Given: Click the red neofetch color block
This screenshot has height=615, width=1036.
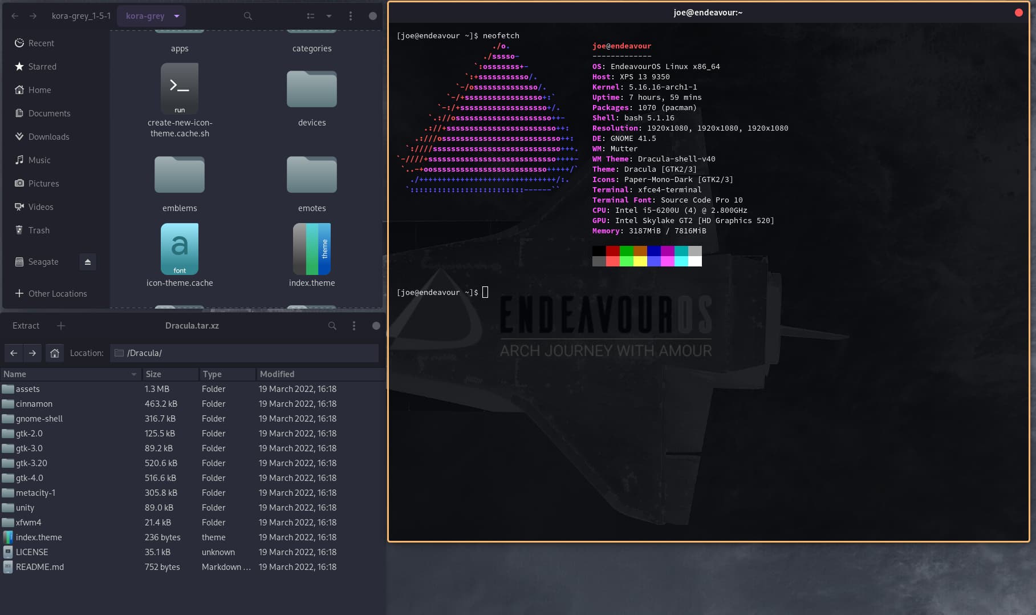Looking at the screenshot, I should pos(613,251).
